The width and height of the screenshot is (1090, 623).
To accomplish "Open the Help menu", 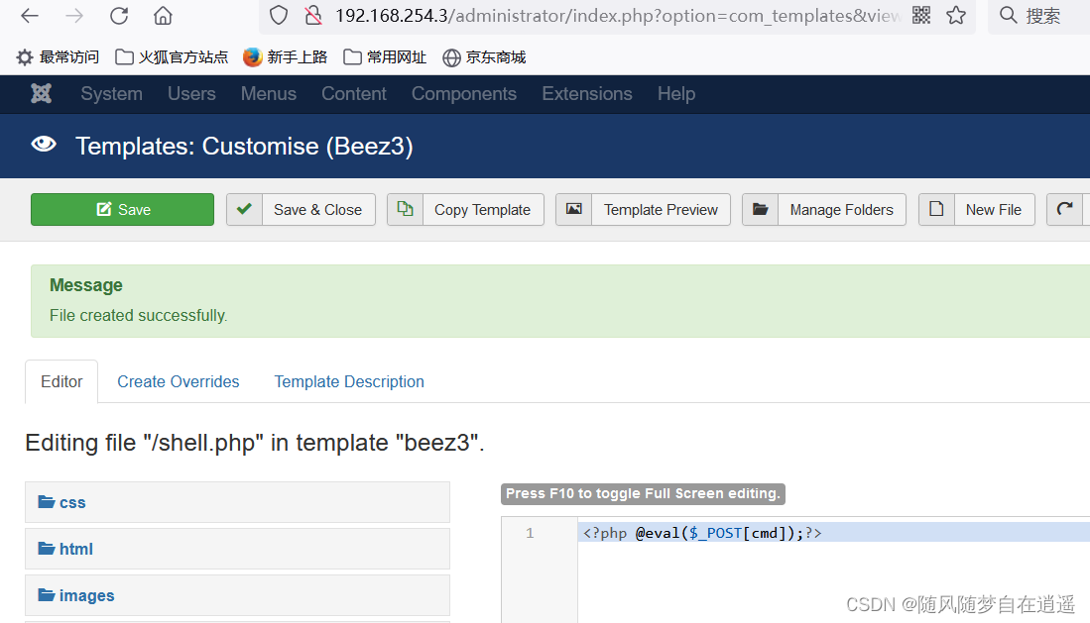I will pos(676,94).
